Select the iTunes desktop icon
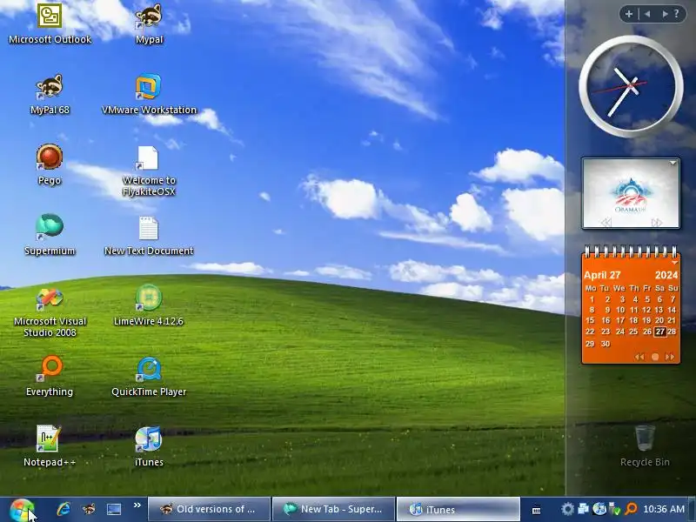Screen dimensions: 696x522 pos(149,445)
